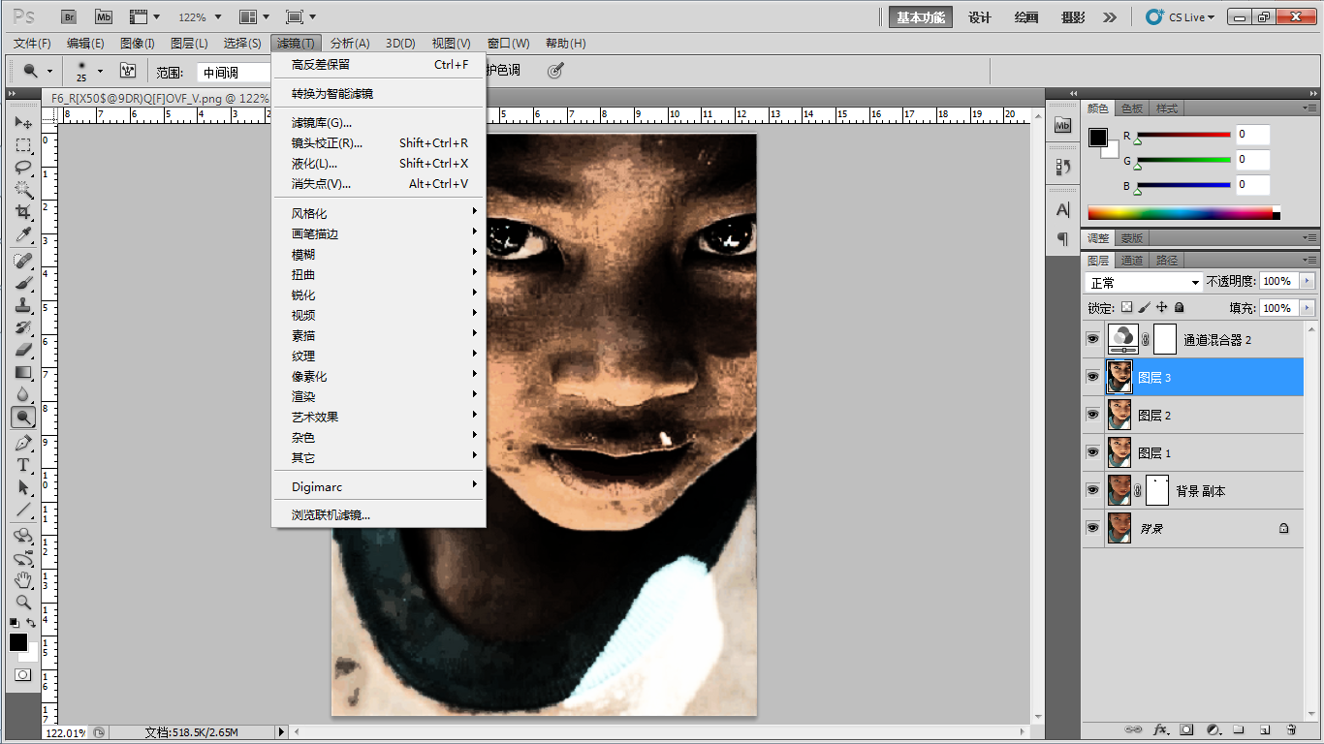Launch Adobe Bridge from Br icon

(x=70, y=16)
